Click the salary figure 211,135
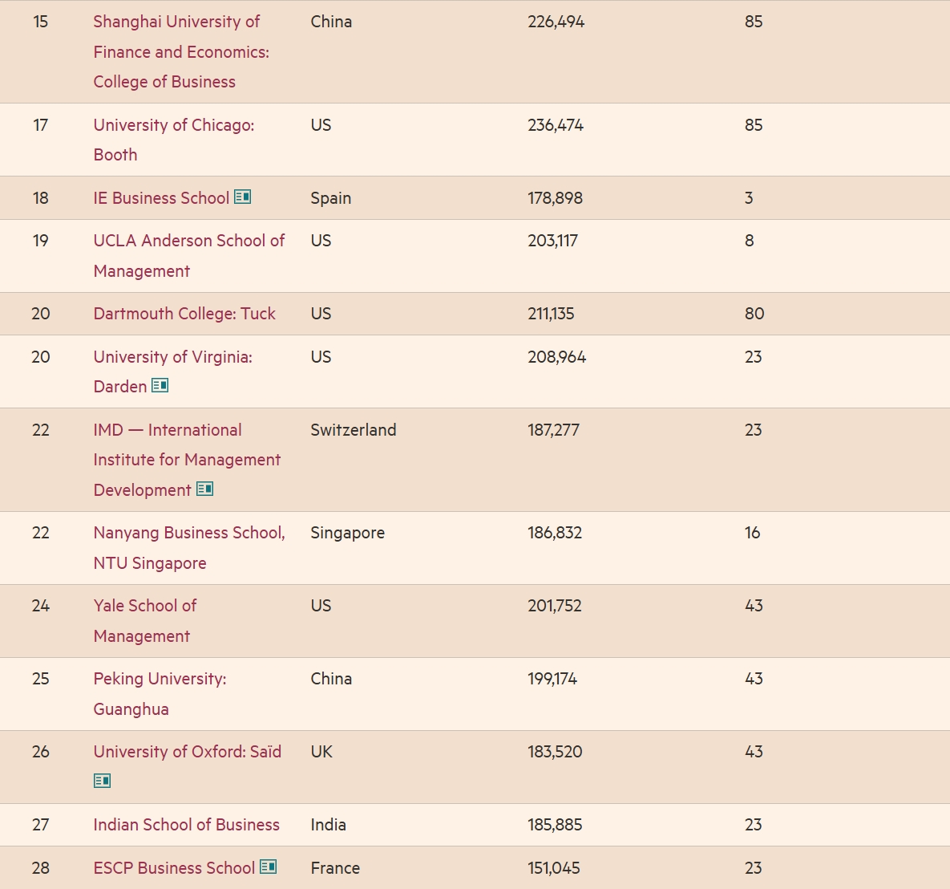 [x=551, y=314]
